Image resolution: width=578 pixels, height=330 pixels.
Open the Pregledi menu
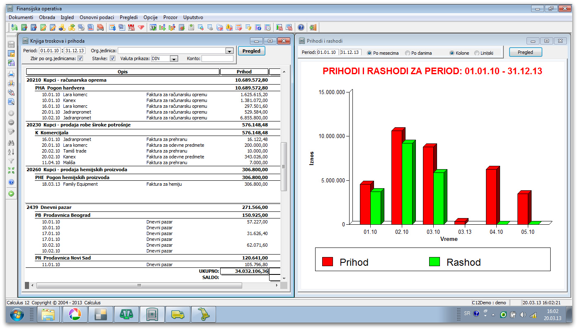point(129,17)
